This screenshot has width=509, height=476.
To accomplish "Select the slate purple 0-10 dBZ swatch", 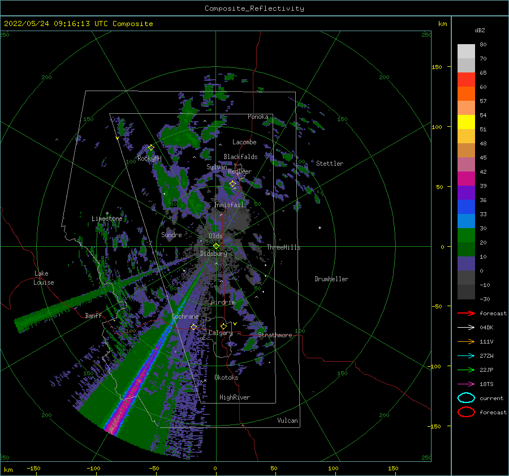I will tap(466, 263).
